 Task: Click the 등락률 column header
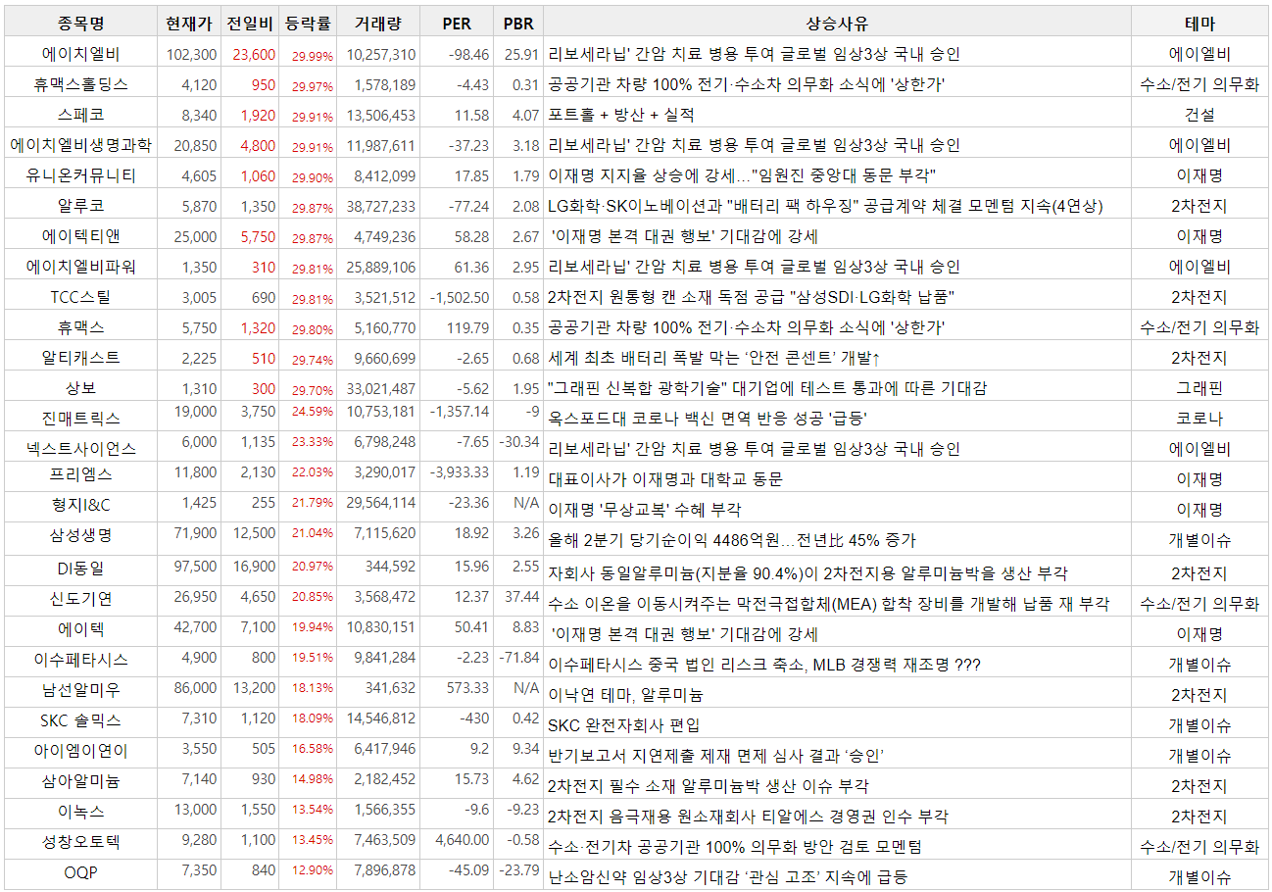pos(308,24)
